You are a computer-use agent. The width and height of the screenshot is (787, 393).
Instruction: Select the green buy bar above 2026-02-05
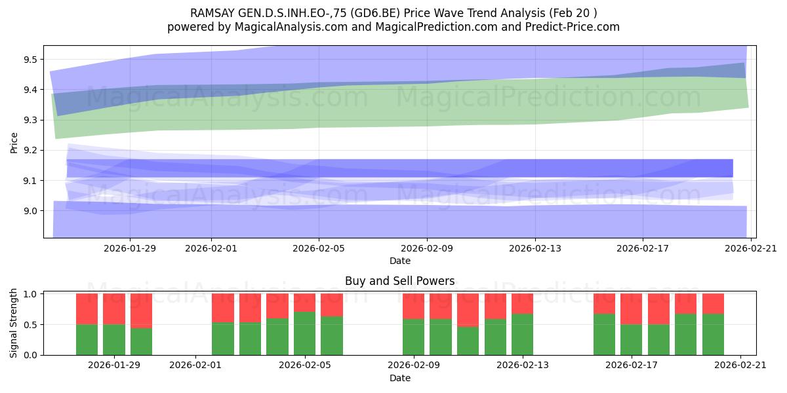pyautogui.click(x=305, y=333)
